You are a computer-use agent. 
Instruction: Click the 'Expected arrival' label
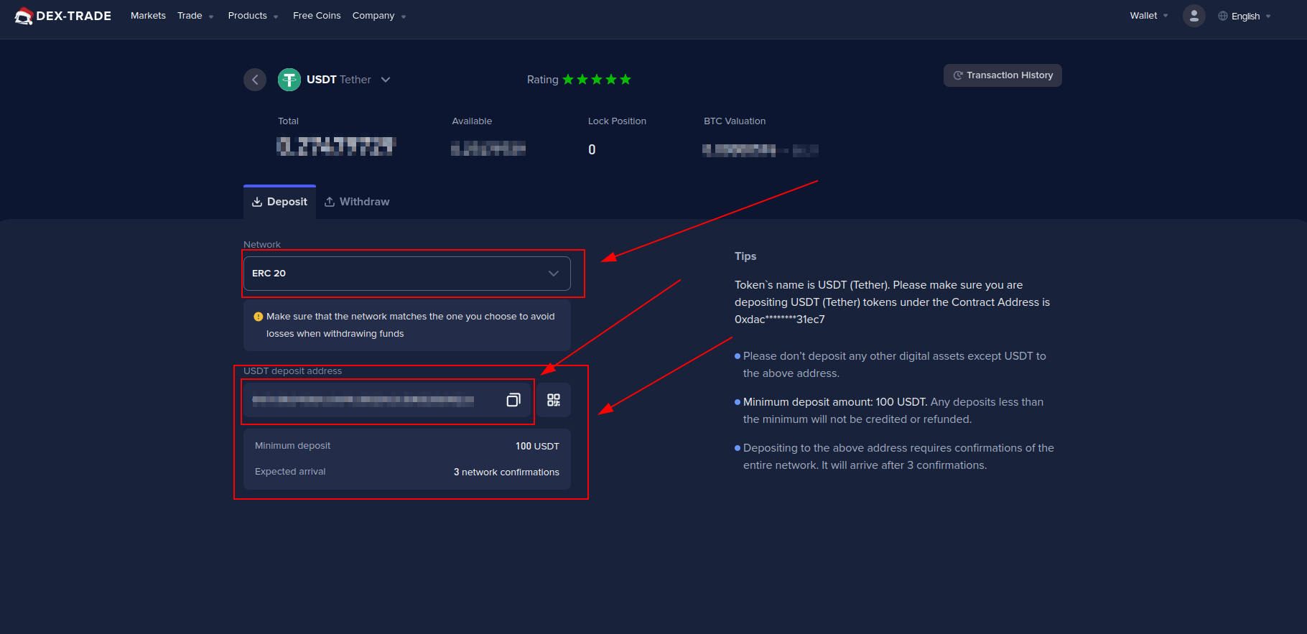pyautogui.click(x=290, y=472)
